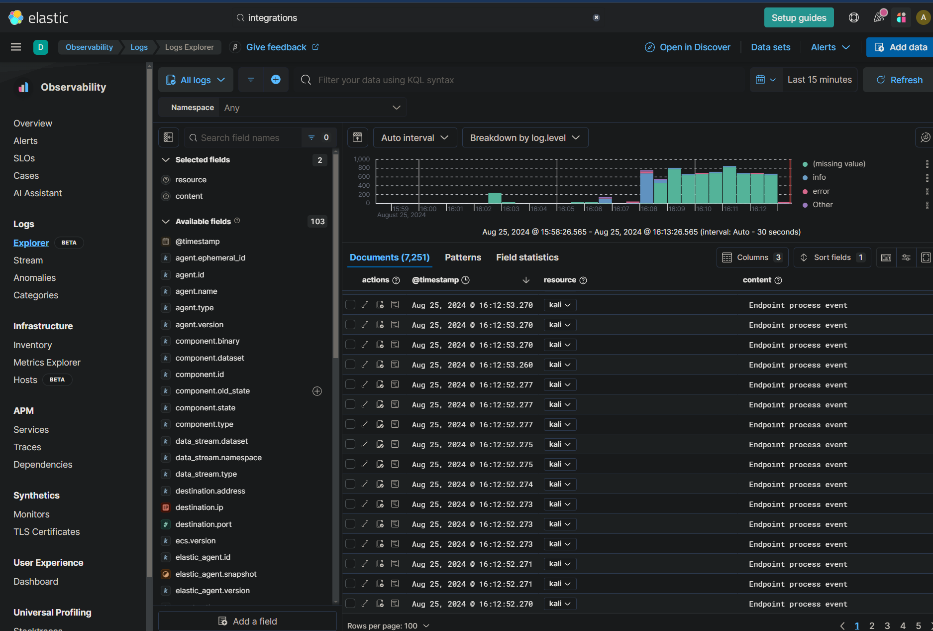Toggle the field list sidebar icon
The width and height of the screenshot is (933, 631).
point(168,137)
